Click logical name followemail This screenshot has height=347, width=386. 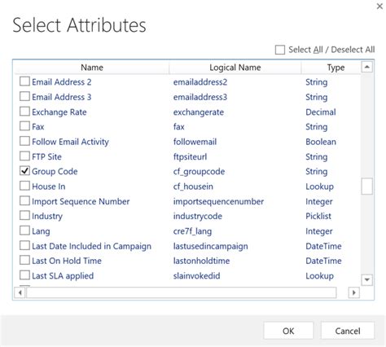click(x=195, y=142)
